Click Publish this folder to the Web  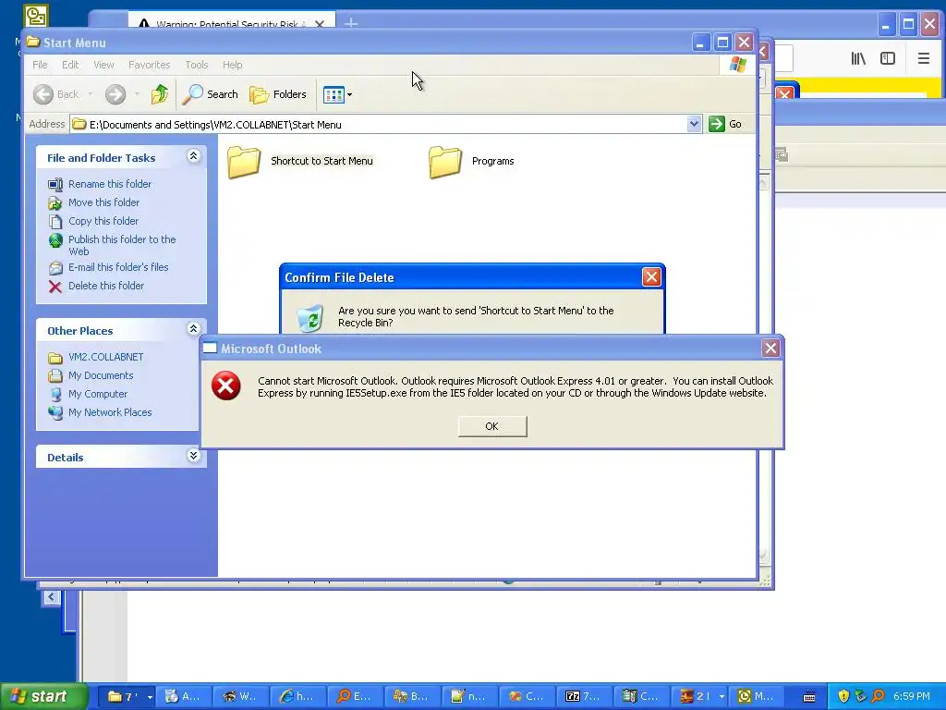[122, 245]
